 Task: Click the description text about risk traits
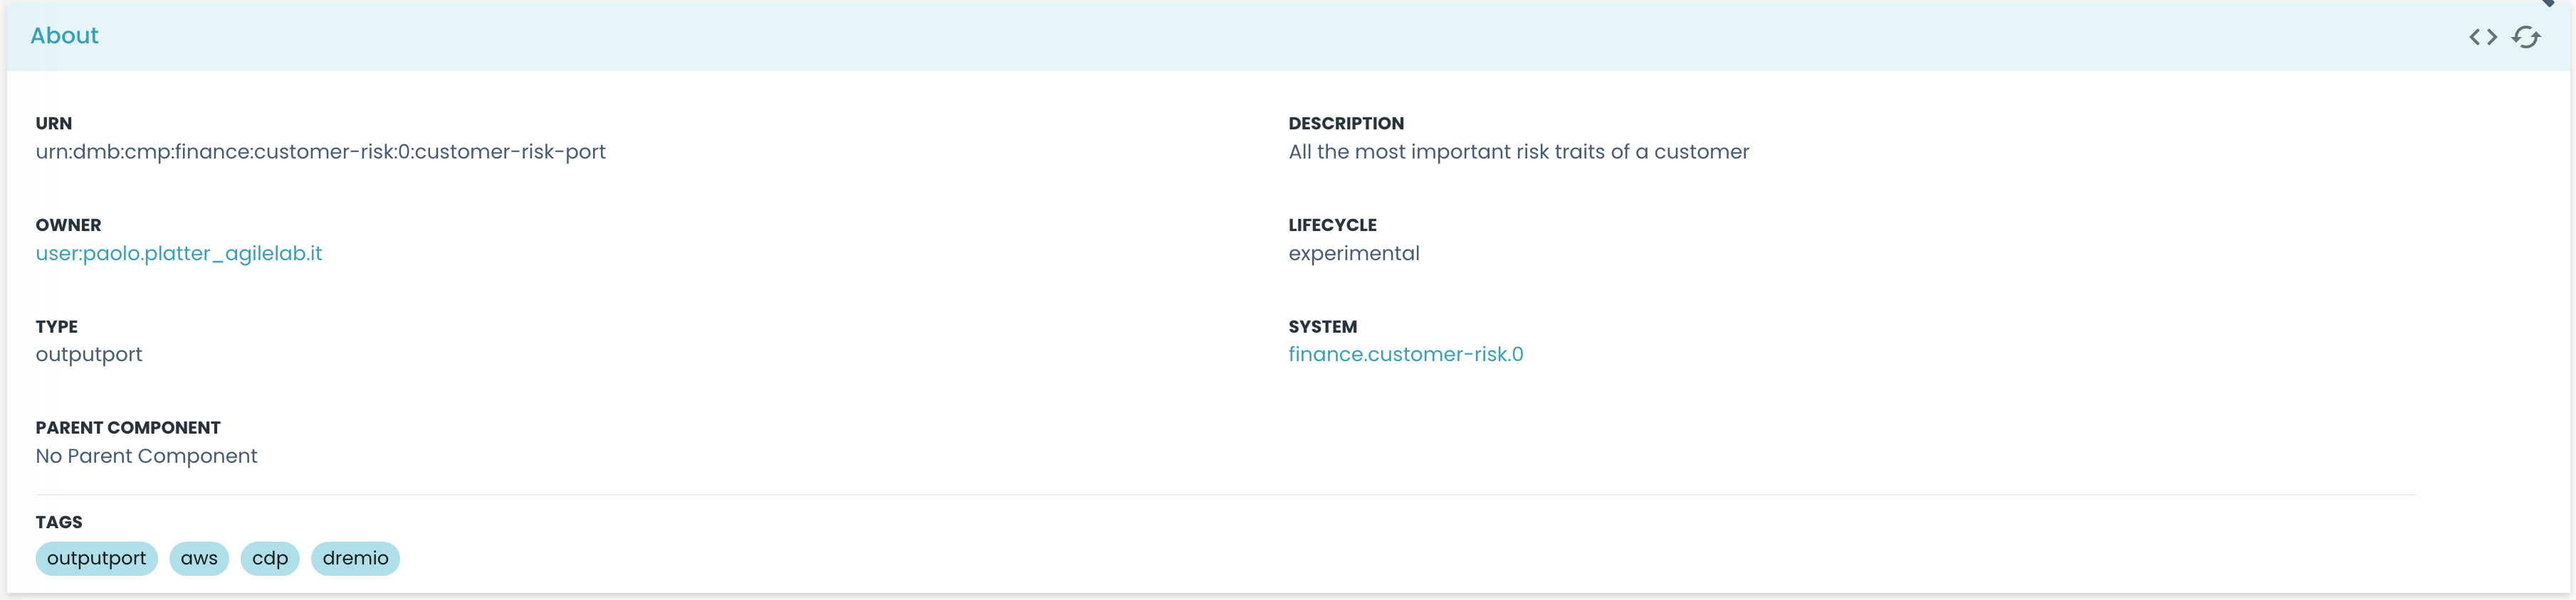(x=1518, y=151)
